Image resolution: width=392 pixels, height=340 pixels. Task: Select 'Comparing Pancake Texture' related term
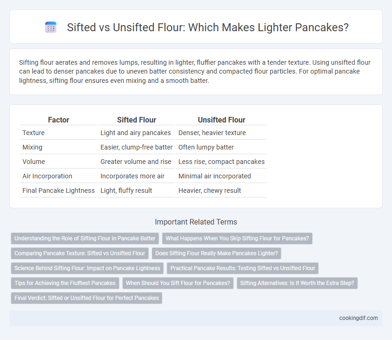[80, 253]
